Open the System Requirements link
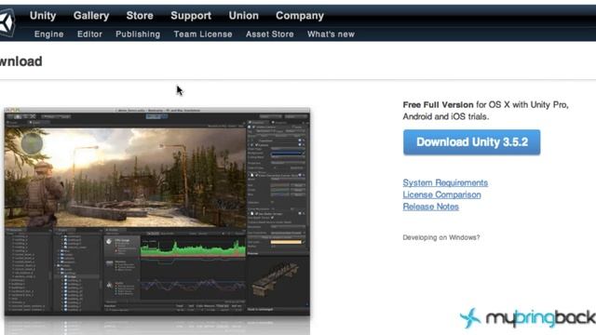Screen dimensions: 596x335 (445, 182)
